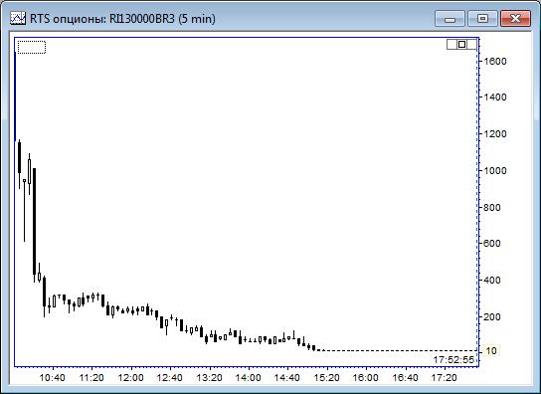
Task: Click the blank left pane control button
Action: tap(451, 44)
